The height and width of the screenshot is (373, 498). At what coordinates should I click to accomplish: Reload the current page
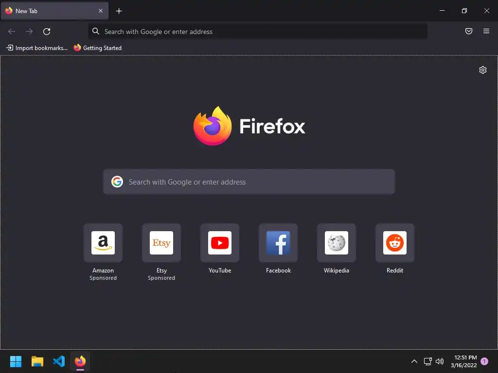coord(47,32)
